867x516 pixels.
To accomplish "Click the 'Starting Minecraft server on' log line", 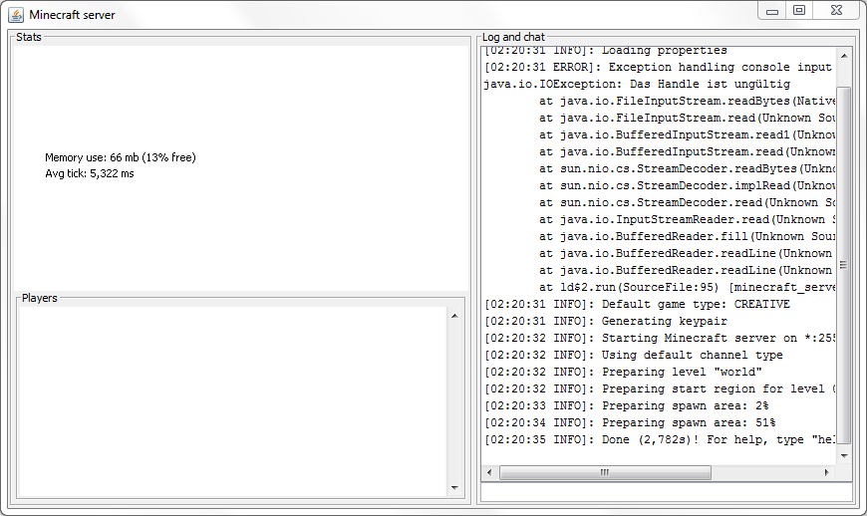I will [x=660, y=338].
